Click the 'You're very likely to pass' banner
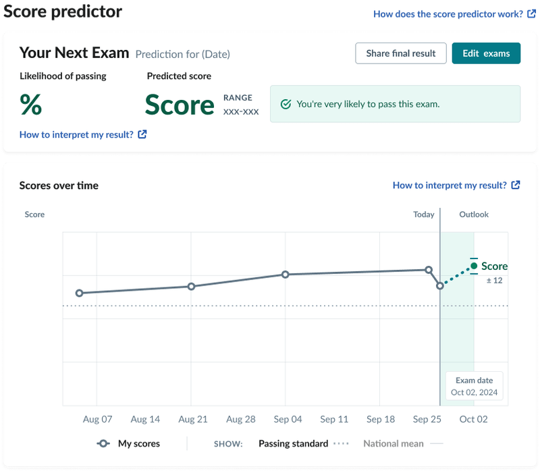540x471 pixels. (395, 104)
